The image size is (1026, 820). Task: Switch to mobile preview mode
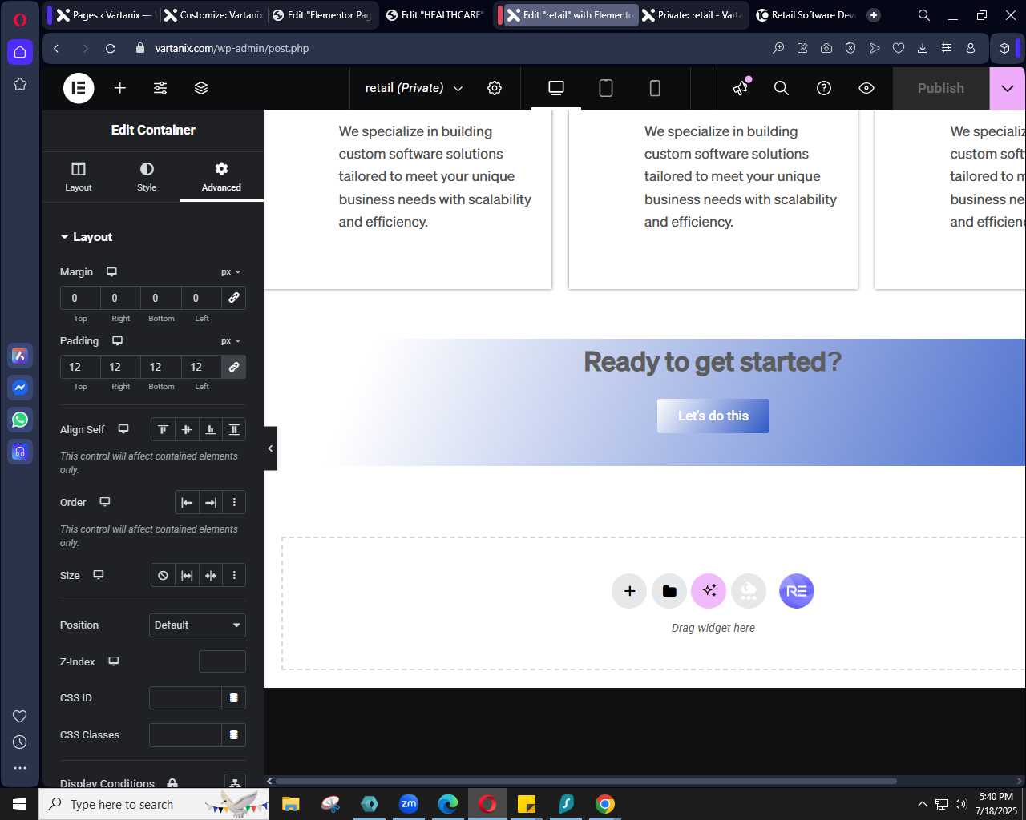point(655,88)
